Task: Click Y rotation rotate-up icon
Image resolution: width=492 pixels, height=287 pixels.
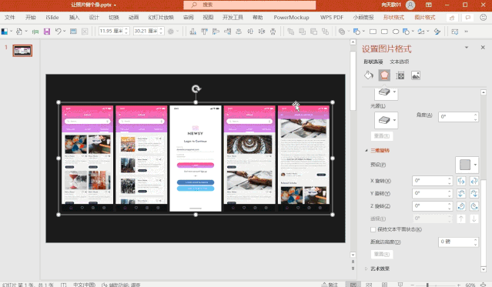Action: click(461, 194)
